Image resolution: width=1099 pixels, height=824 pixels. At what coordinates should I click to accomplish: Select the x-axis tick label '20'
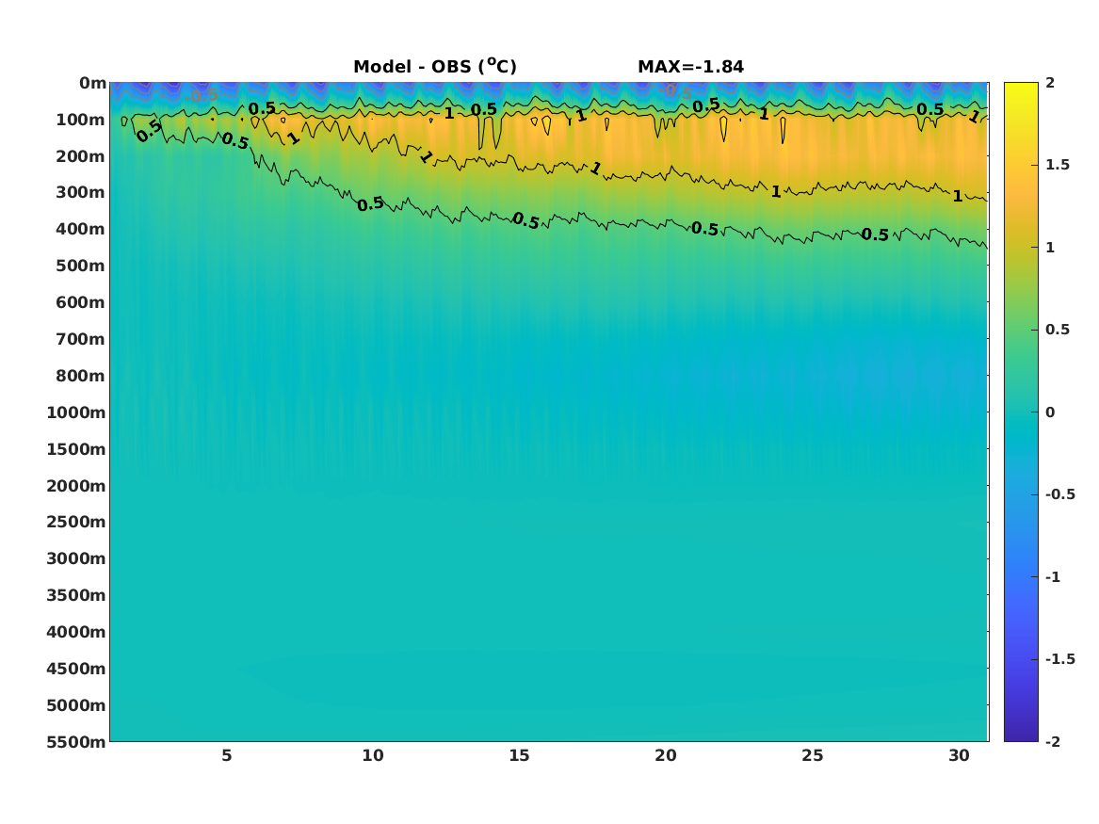[666, 755]
